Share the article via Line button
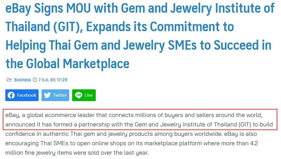 (x=84, y=95)
